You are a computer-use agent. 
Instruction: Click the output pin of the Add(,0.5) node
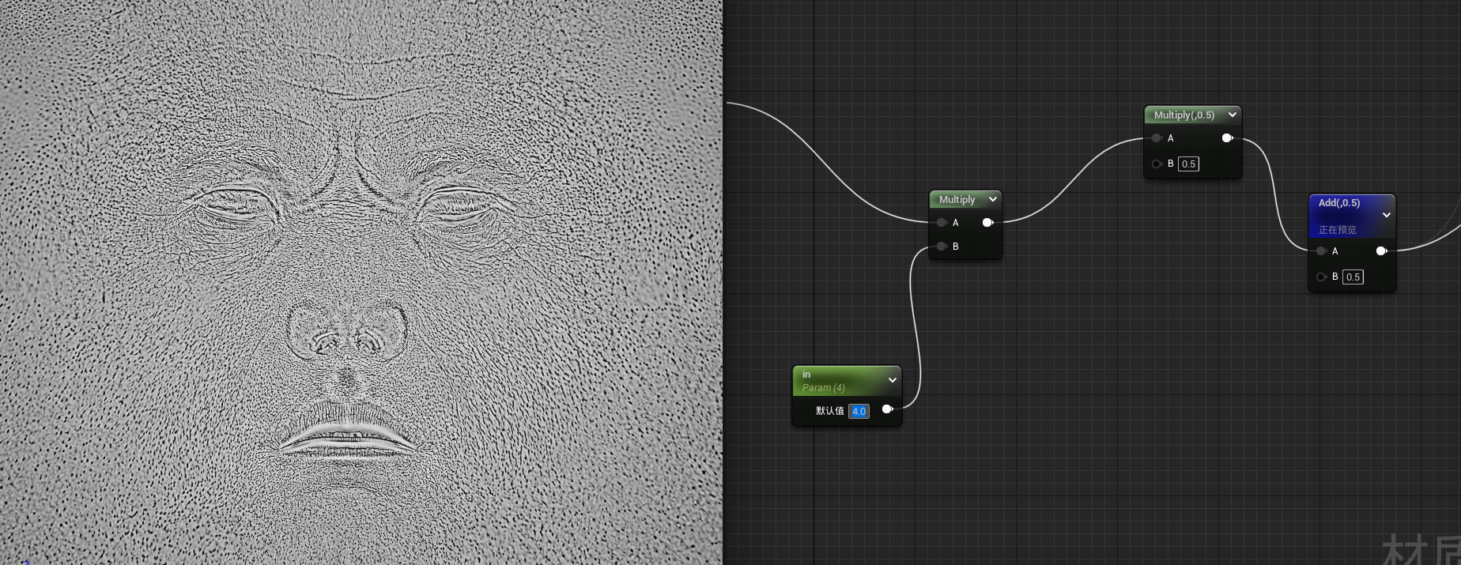(1381, 251)
